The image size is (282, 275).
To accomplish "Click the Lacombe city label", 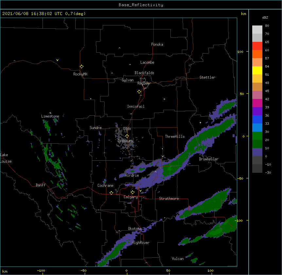I will 147,62.
